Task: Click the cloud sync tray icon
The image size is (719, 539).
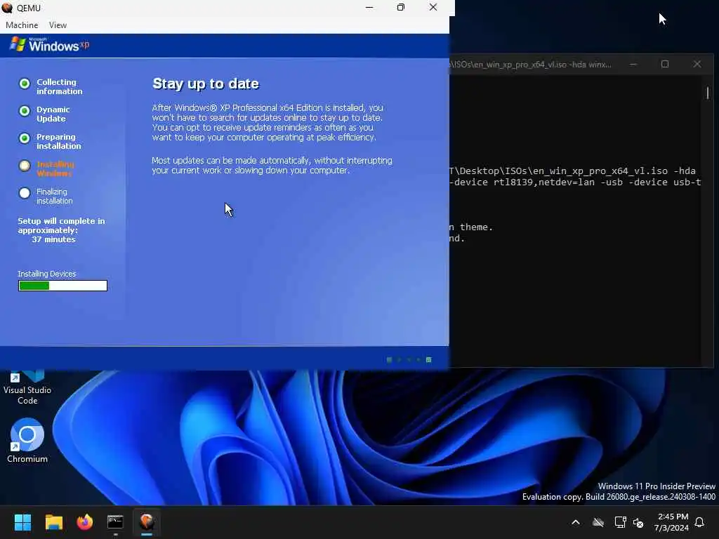Action: [x=598, y=522]
